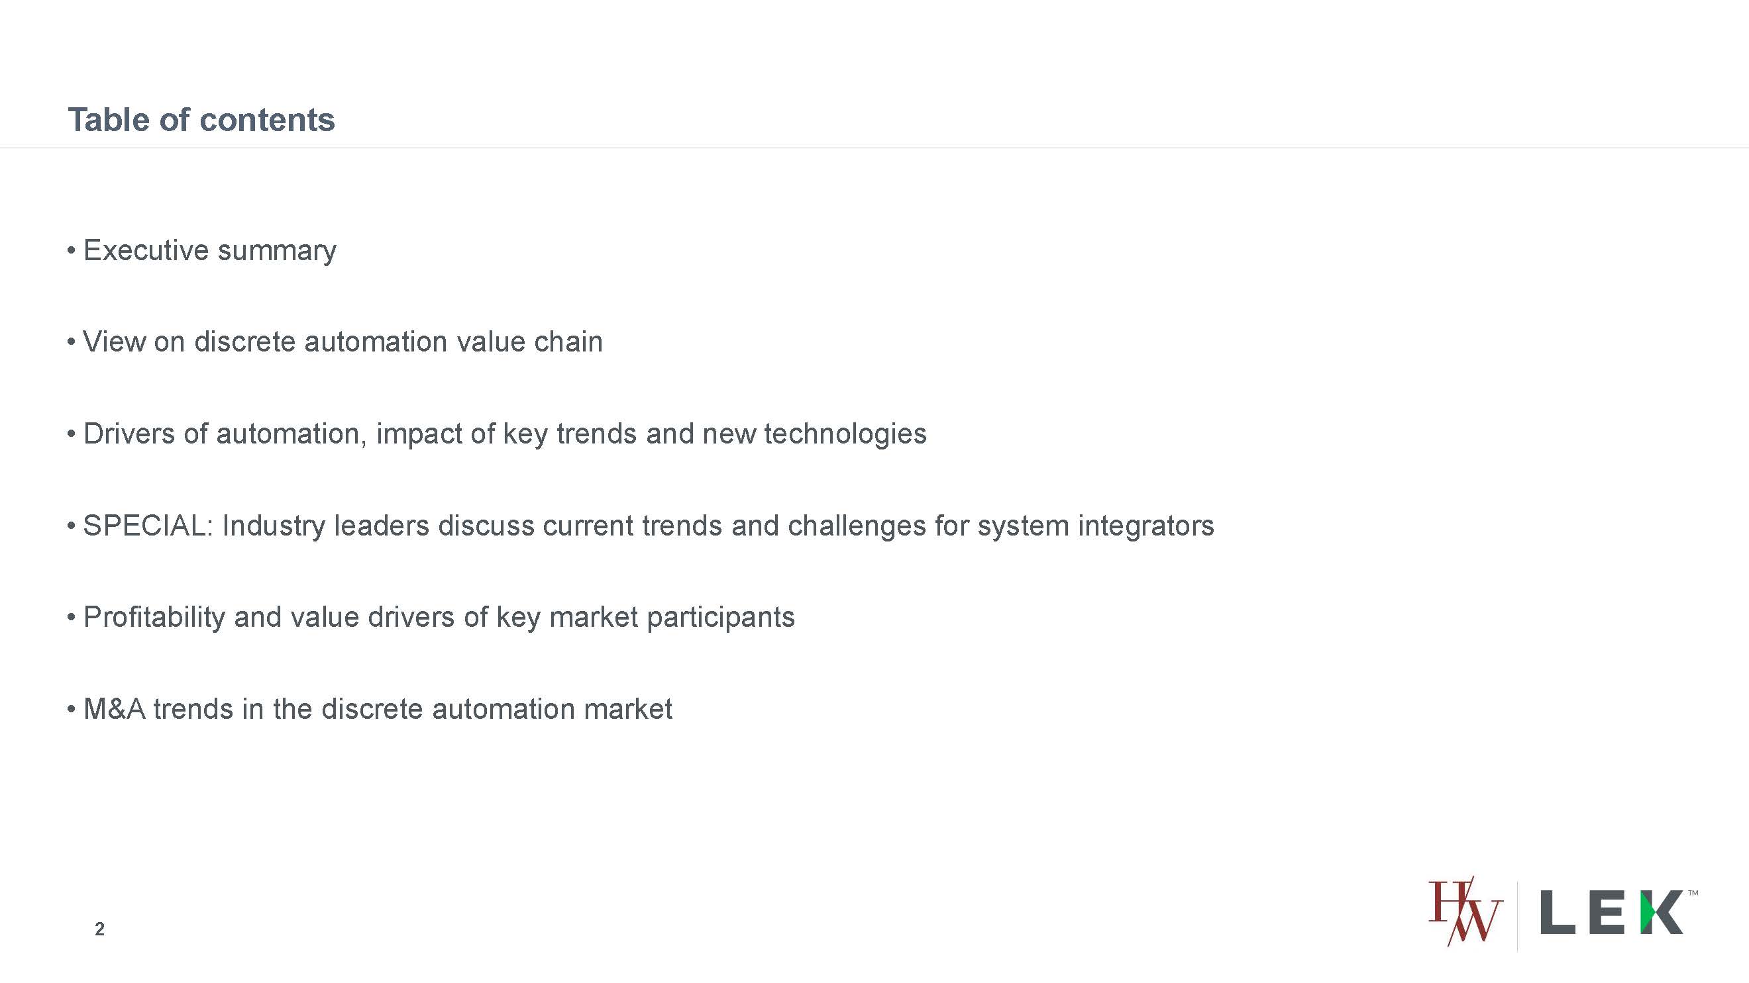Click the bullet dot before View on discrete

tap(72, 343)
